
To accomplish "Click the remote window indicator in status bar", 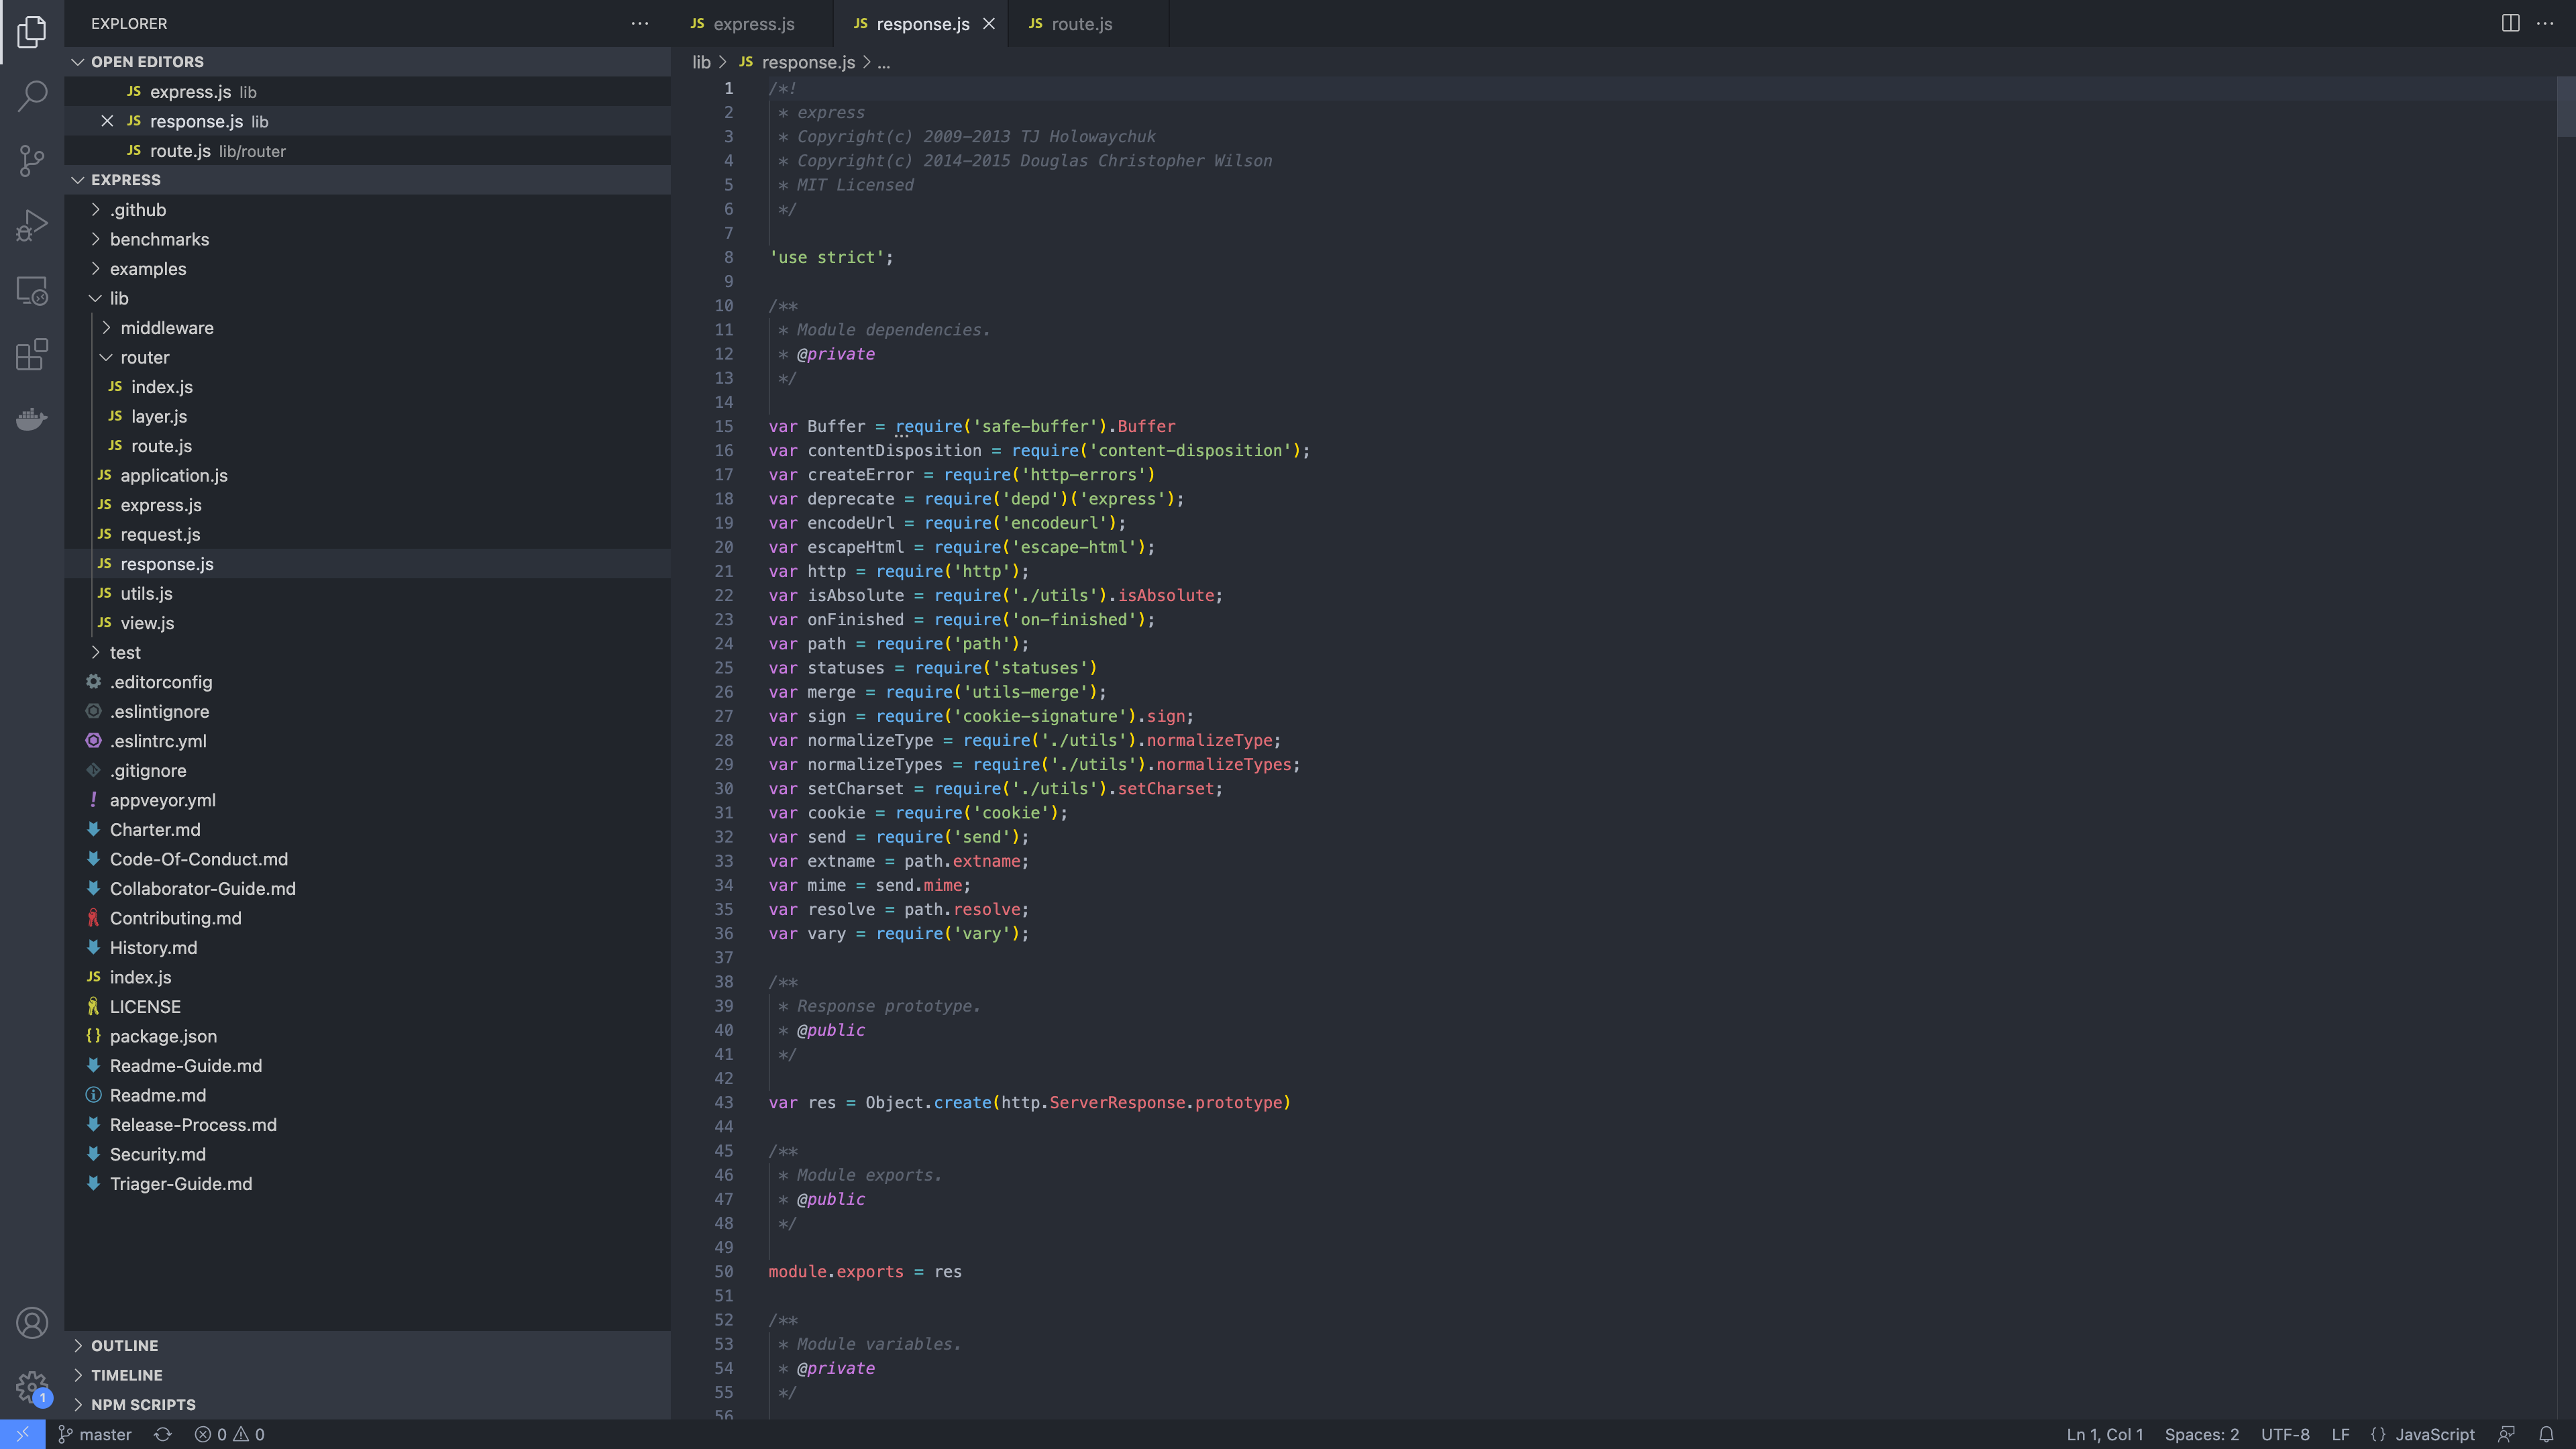I will pyautogui.click(x=22, y=1434).
